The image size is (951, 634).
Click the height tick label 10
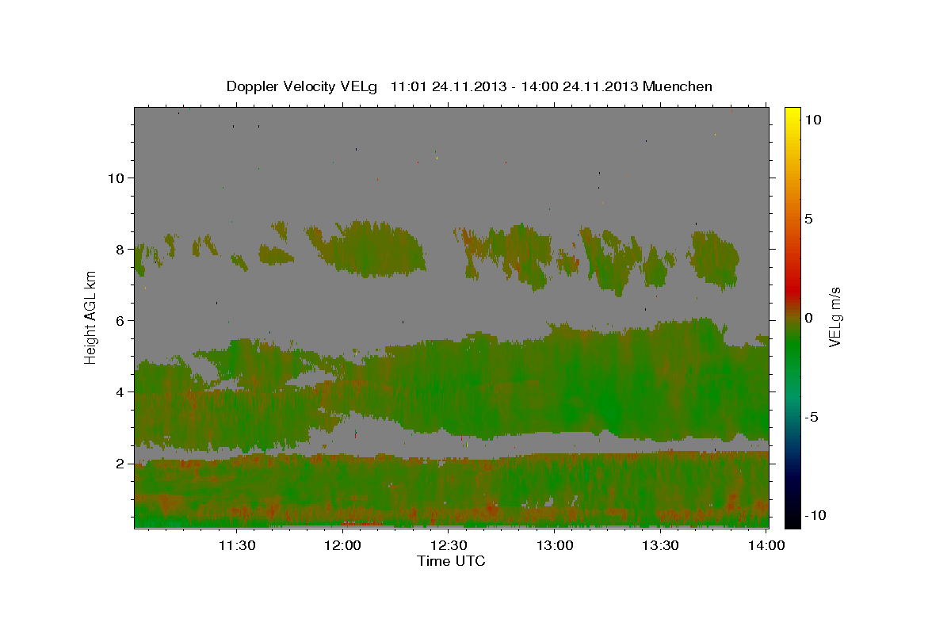click(x=116, y=178)
